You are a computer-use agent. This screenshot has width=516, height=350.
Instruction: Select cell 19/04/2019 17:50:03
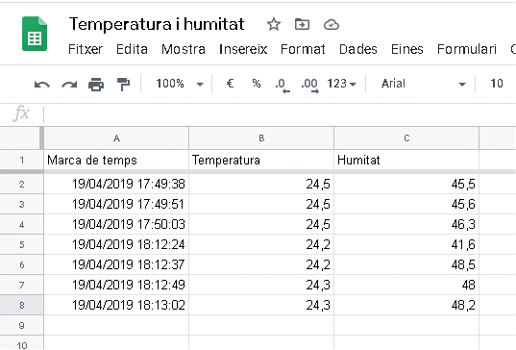(x=116, y=225)
